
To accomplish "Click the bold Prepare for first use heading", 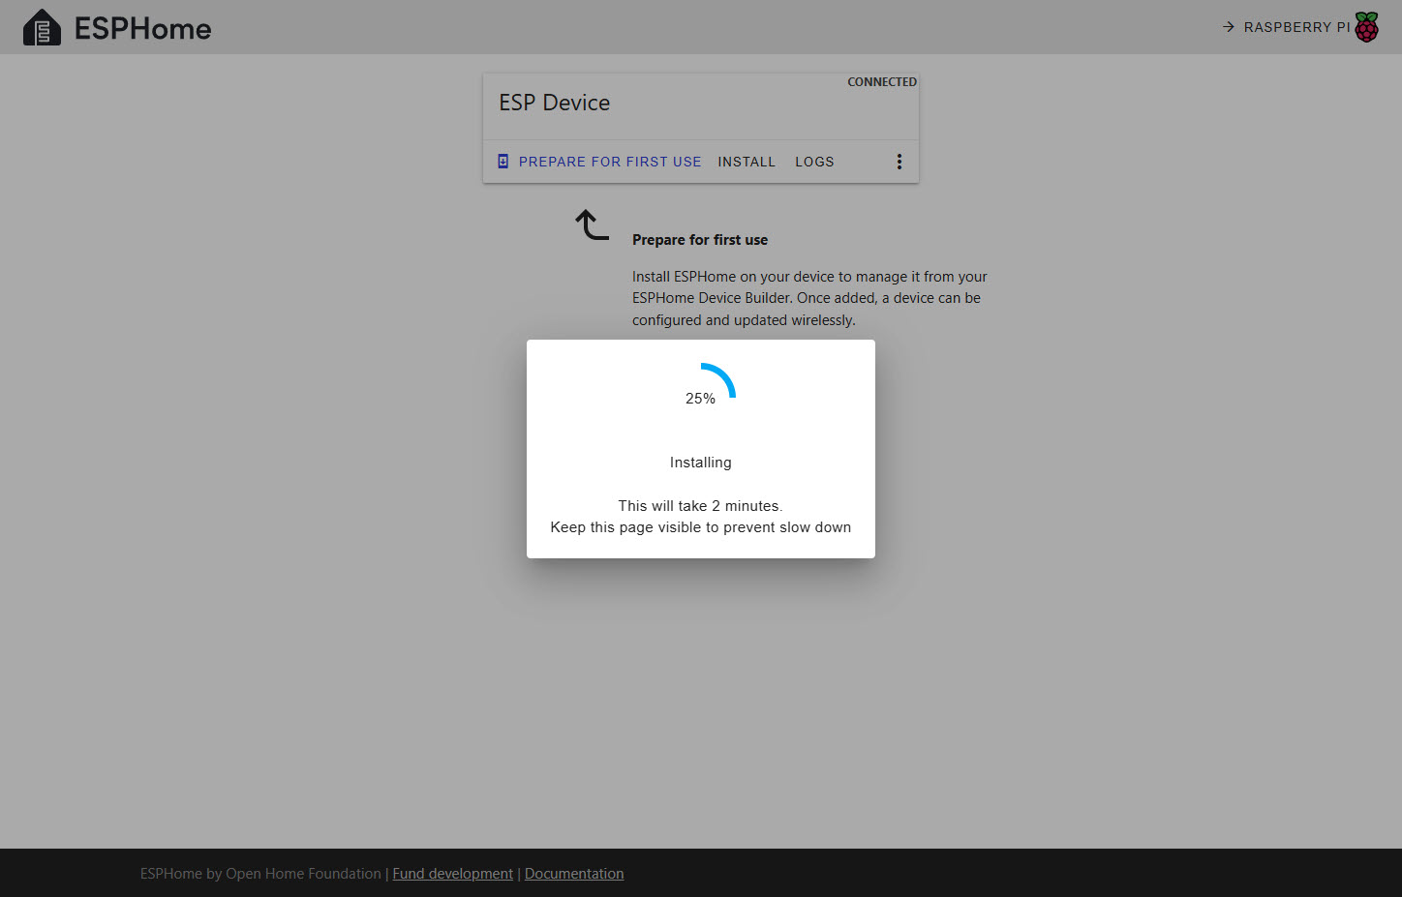I will (699, 240).
